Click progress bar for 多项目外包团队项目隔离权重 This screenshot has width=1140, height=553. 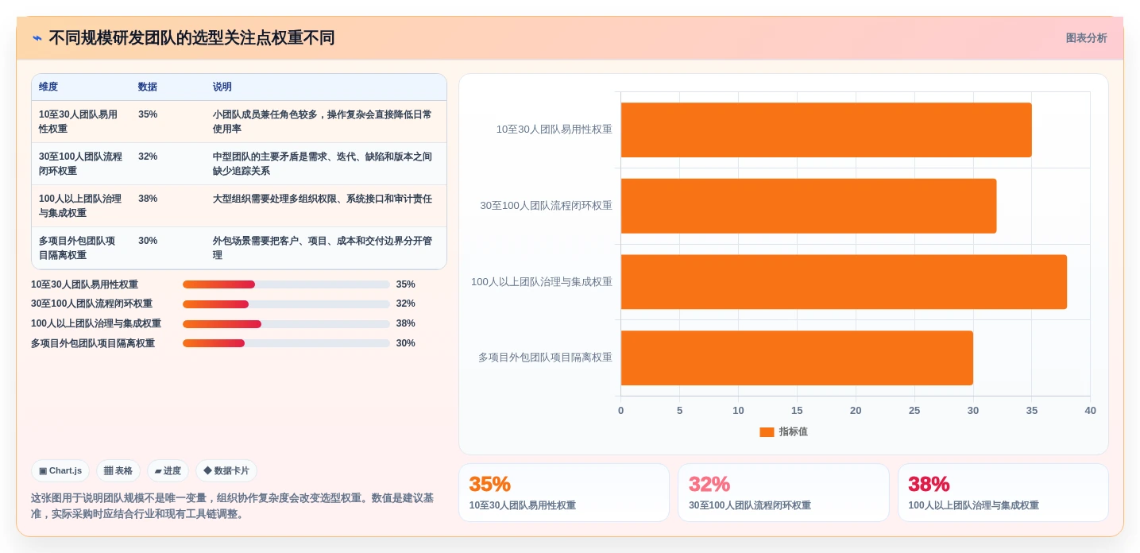click(286, 343)
